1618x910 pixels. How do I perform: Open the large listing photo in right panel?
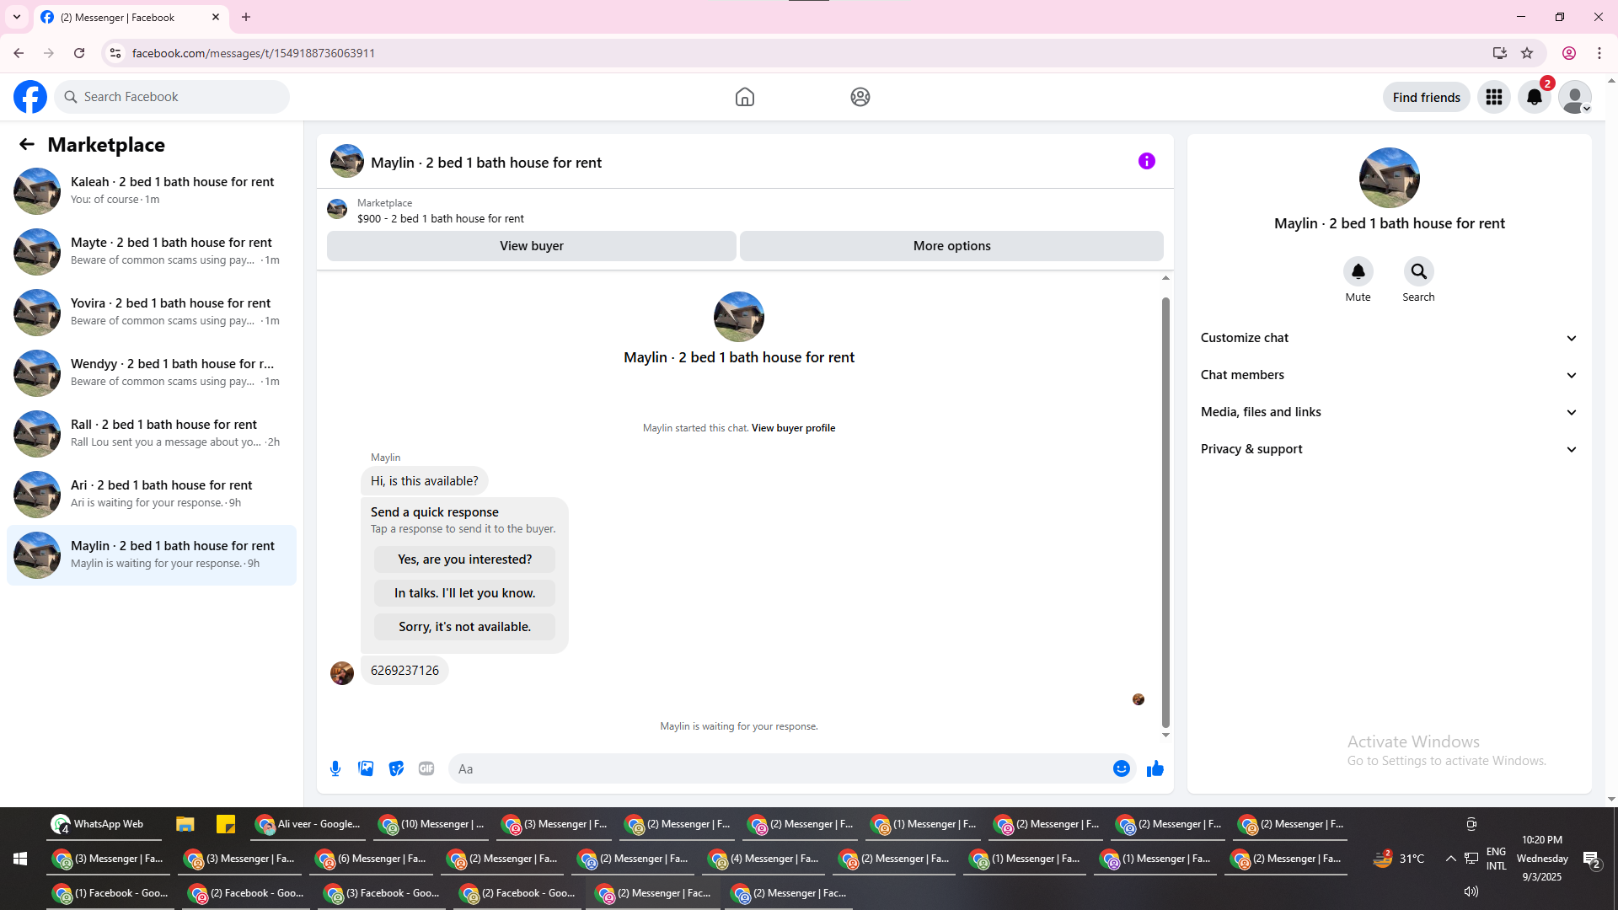click(1390, 178)
